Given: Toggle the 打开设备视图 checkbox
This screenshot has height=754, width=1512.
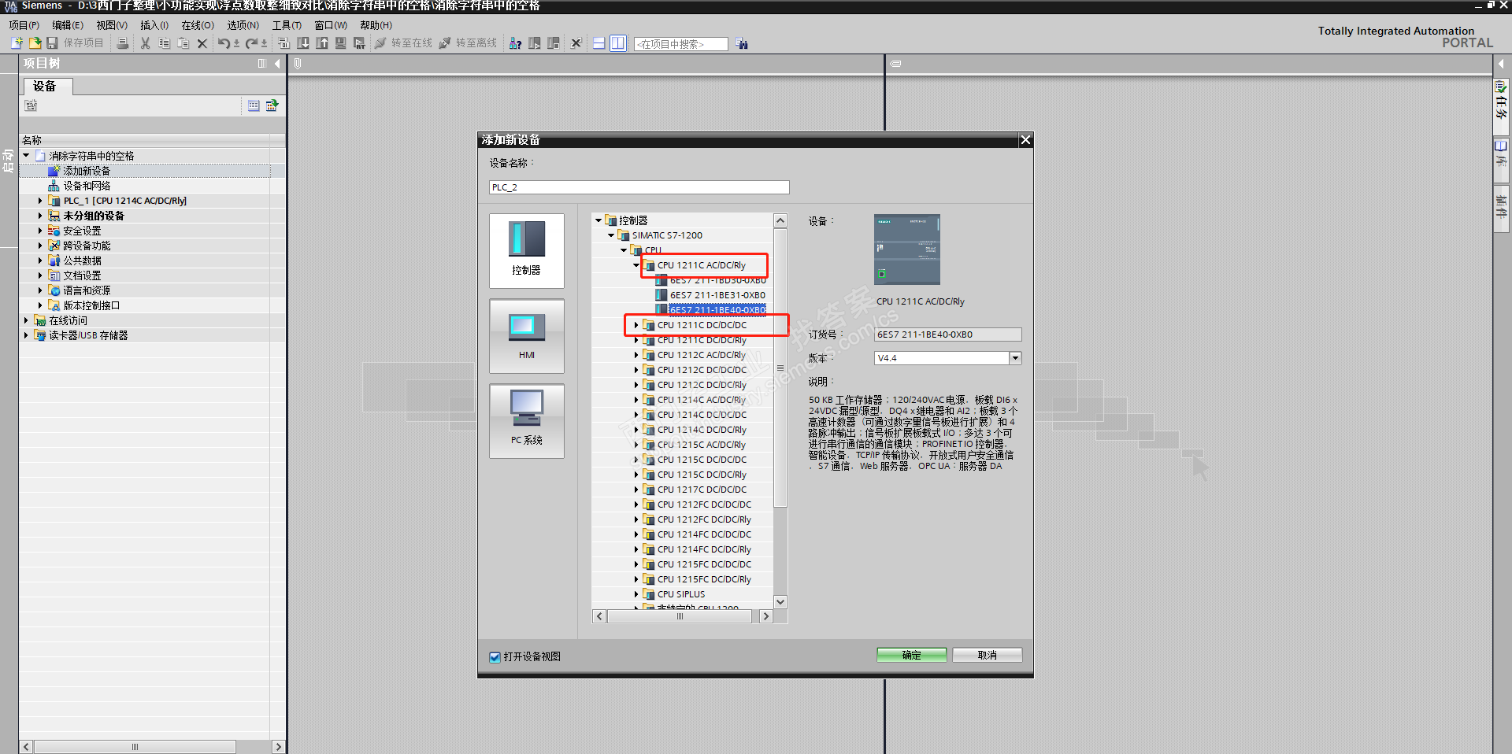Looking at the screenshot, I should tap(495, 657).
